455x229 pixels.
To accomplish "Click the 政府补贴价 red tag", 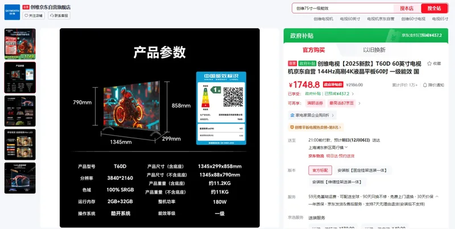I will tap(333, 84).
